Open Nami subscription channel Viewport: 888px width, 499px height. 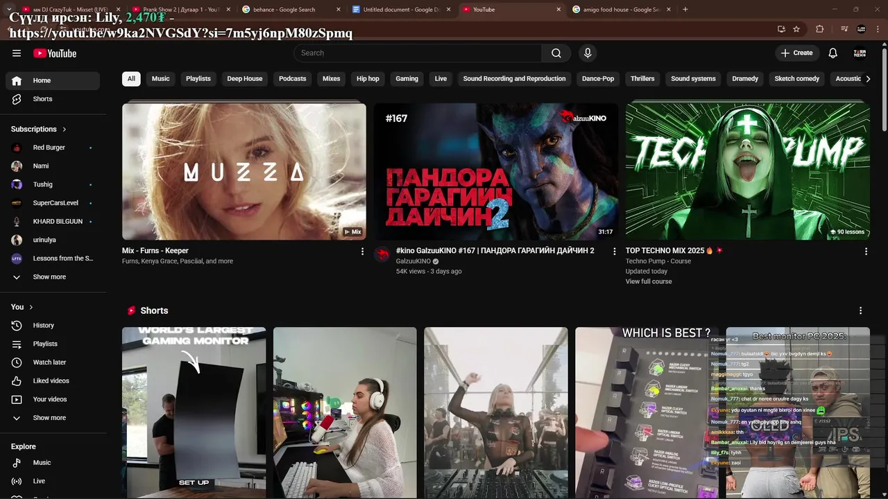[x=53, y=166]
